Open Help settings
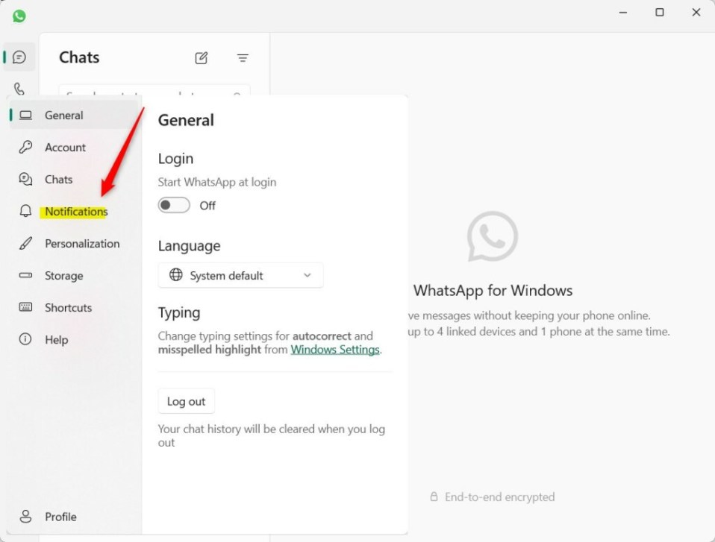 click(74, 339)
